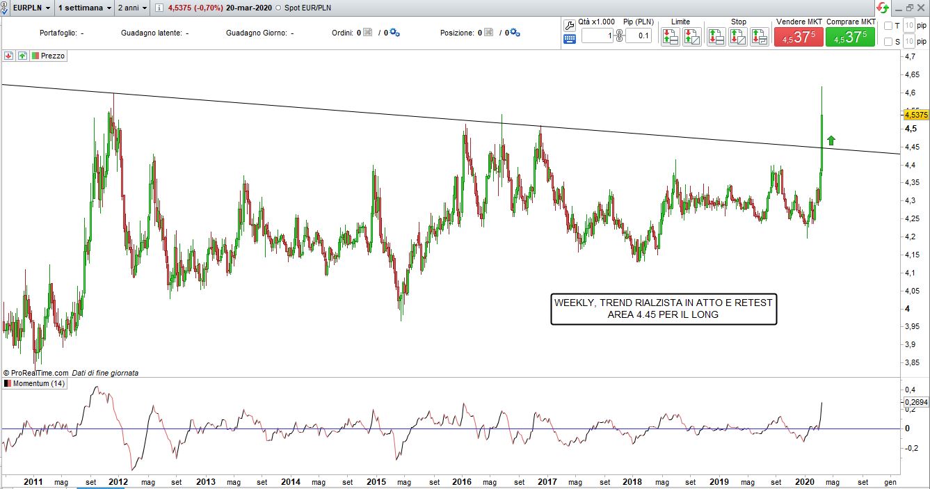Click the second Limite order icon
The image size is (930, 489).
pos(691,37)
